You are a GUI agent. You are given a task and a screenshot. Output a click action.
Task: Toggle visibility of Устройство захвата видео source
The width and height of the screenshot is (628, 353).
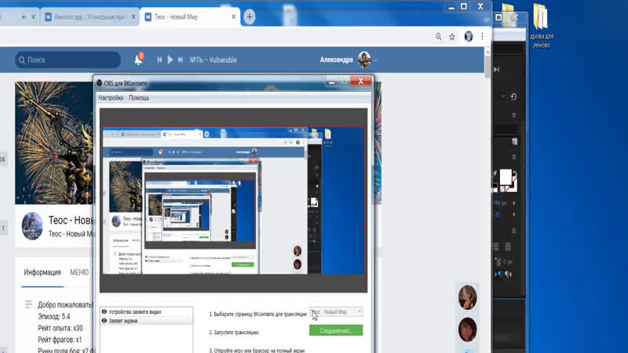point(104,311)
